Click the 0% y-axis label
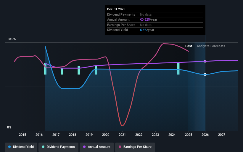 (x=9, y=128)
